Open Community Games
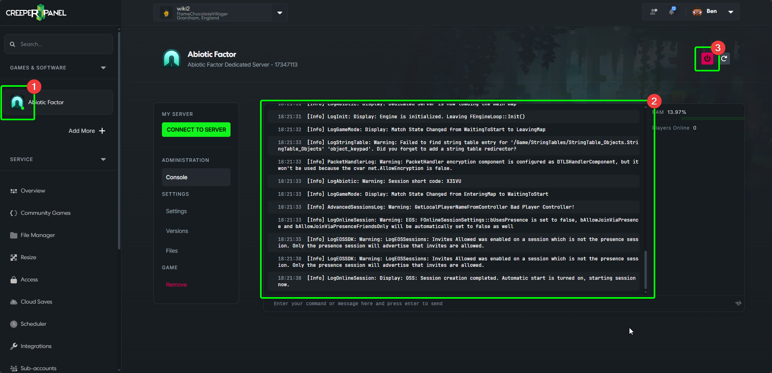The height and width of the screenshot is (373, 772). click(46, 213)
